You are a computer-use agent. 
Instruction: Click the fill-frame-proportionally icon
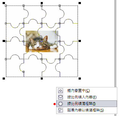(x=61, y=104)
